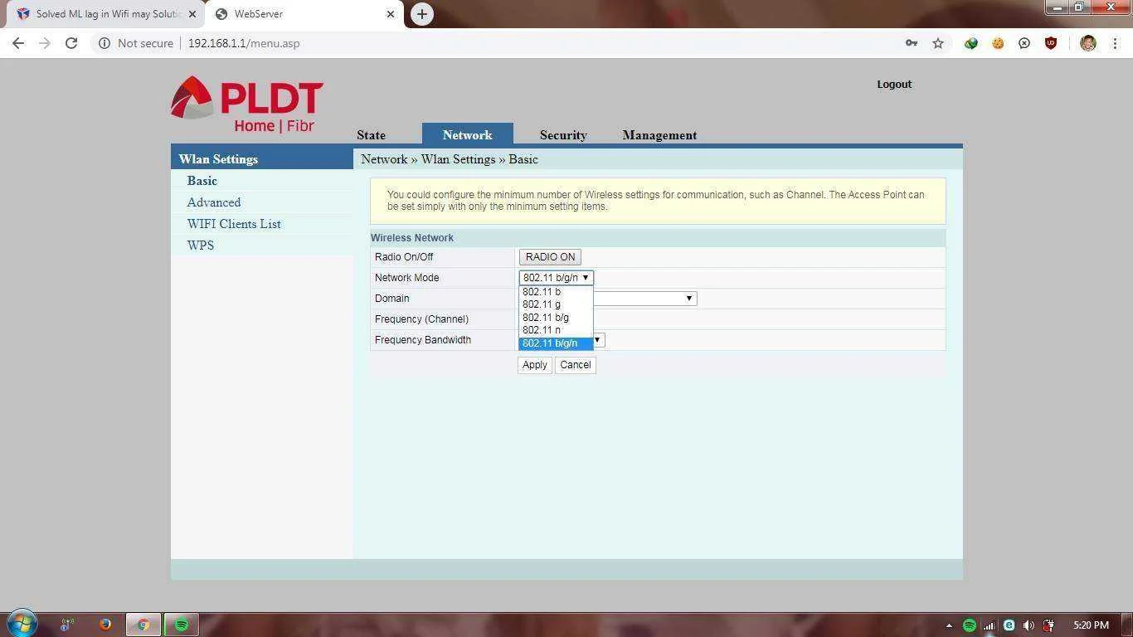Open the WPS settings page
This screenshot has height=637, width=1133.
pos(201,246)
